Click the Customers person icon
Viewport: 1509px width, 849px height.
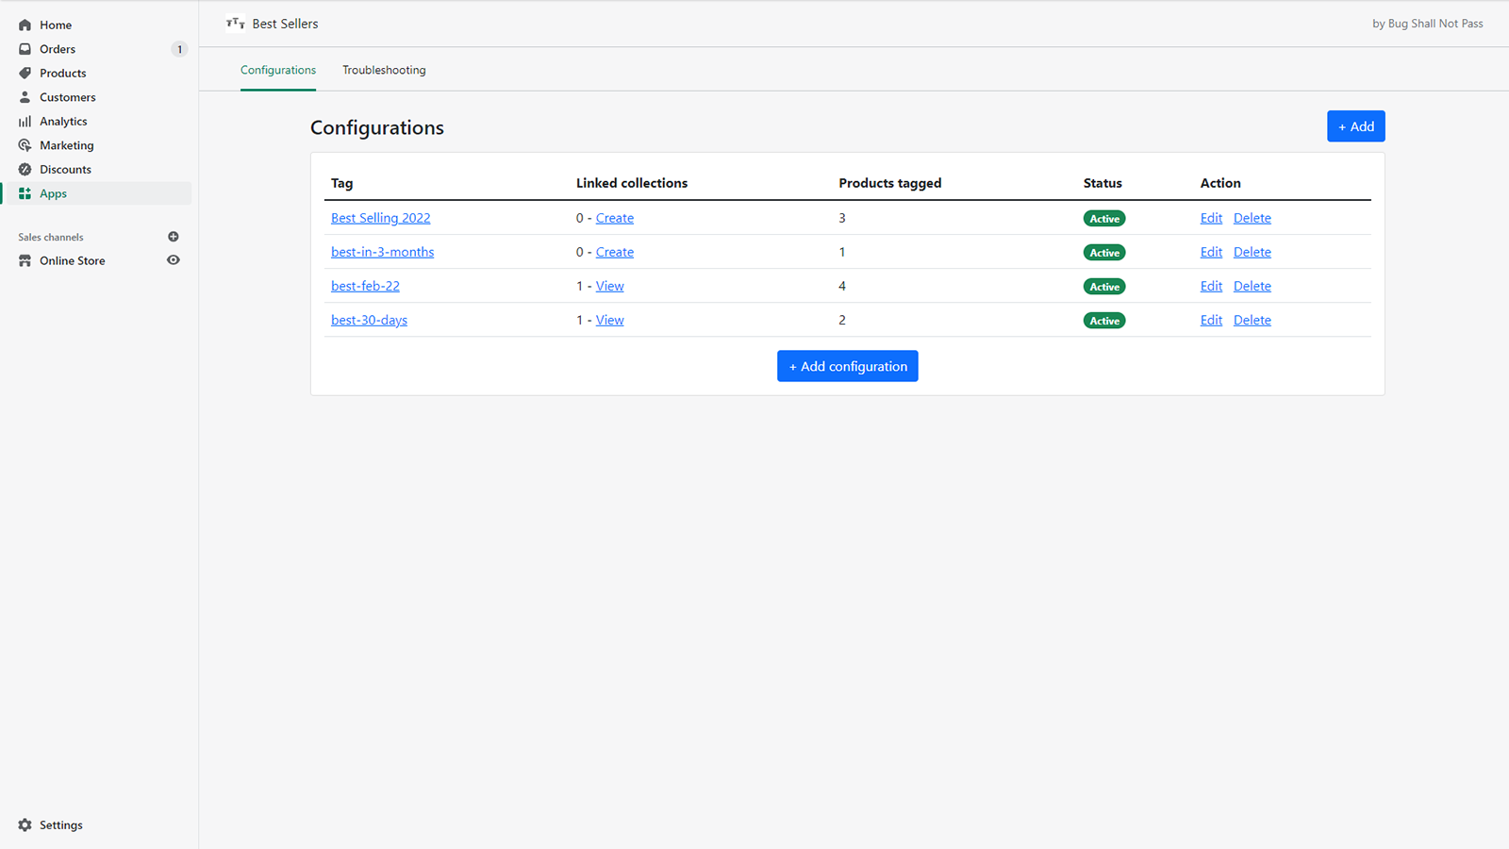tap(25, 97)
